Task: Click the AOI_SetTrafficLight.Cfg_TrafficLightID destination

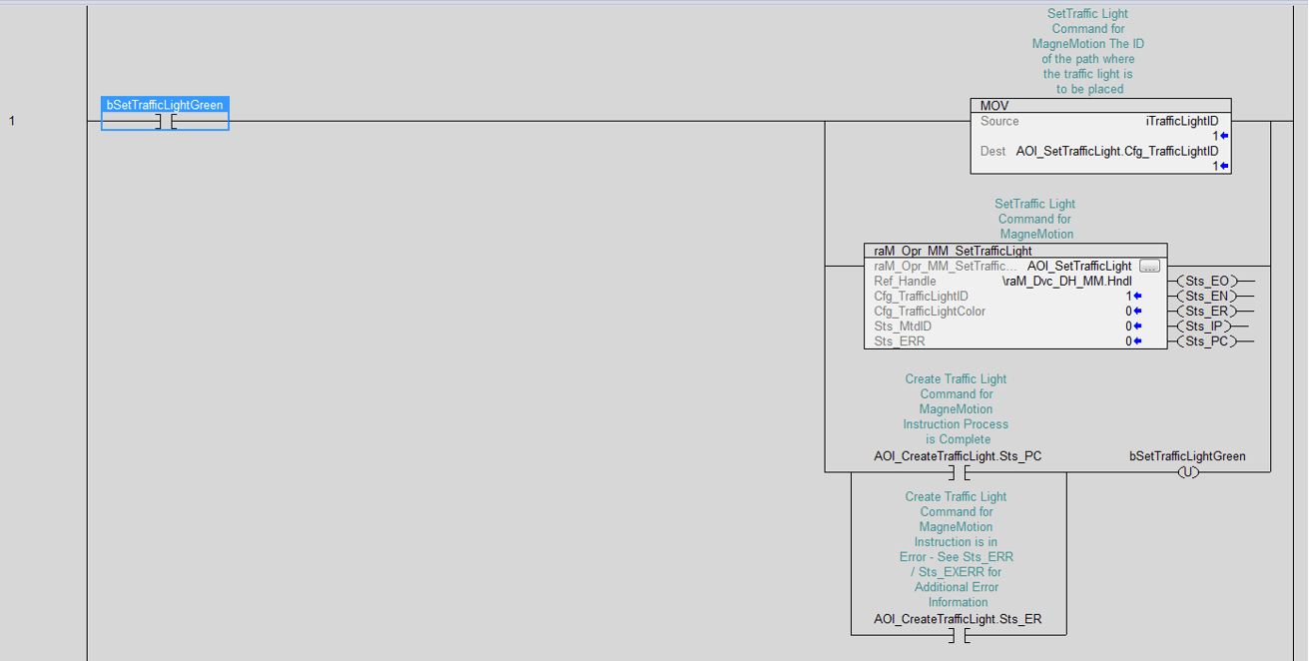Action: (x=1117, y=151)
